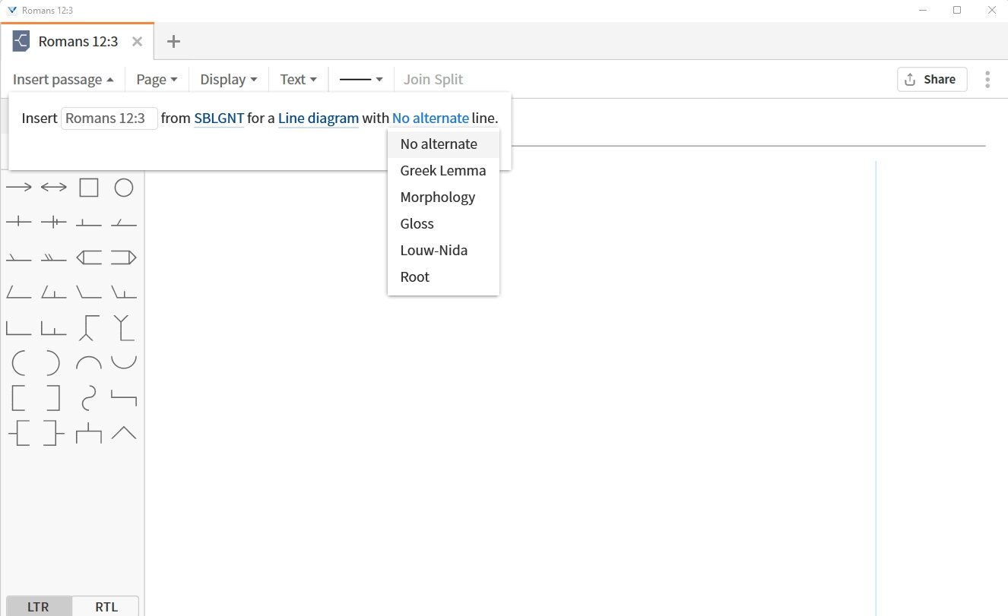
Task: Open the Page dropdown menu
Action: pos(156,79)
